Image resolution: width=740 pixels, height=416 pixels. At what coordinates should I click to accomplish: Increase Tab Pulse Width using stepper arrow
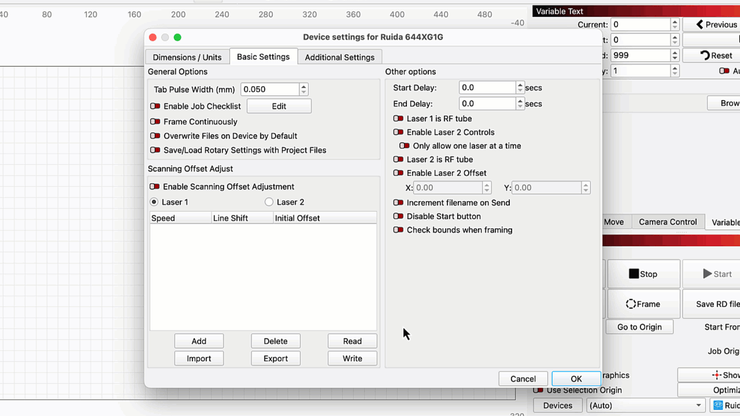click(x=304, y=86)
